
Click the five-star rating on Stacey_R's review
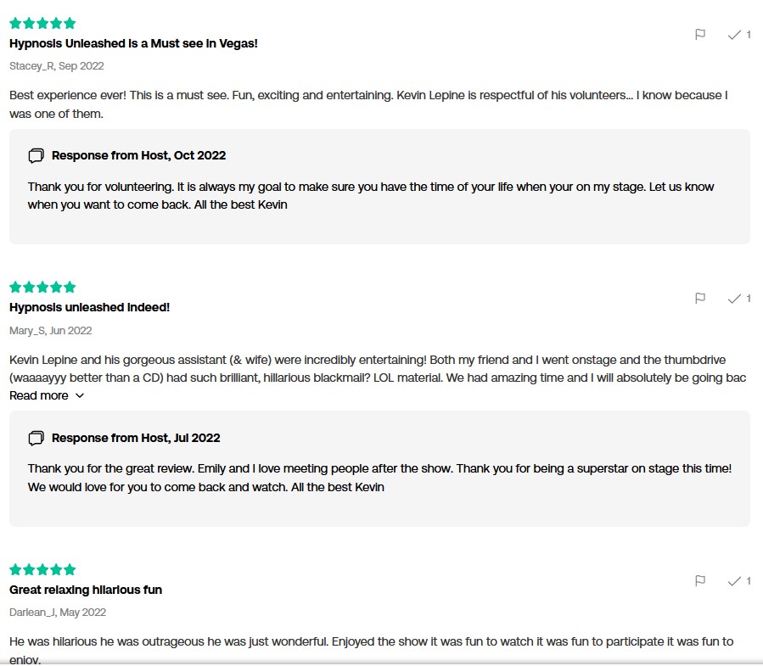tap(42, 24)
